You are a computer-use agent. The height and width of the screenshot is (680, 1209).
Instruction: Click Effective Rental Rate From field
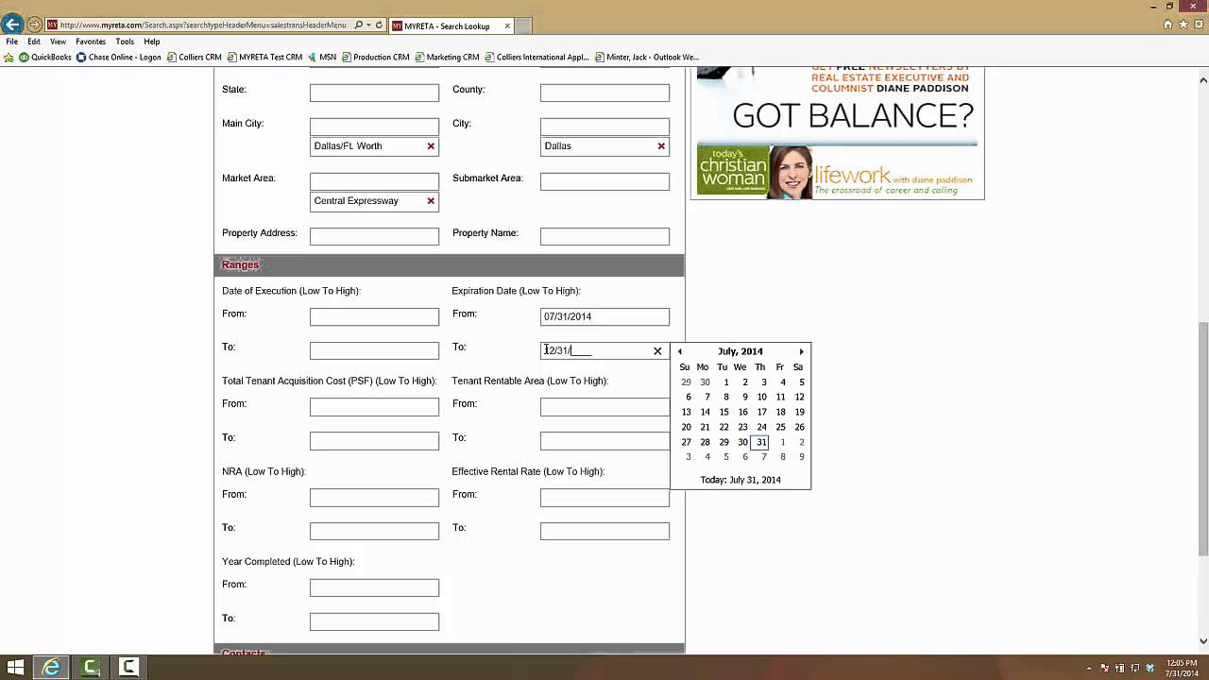tap(604, 497)
